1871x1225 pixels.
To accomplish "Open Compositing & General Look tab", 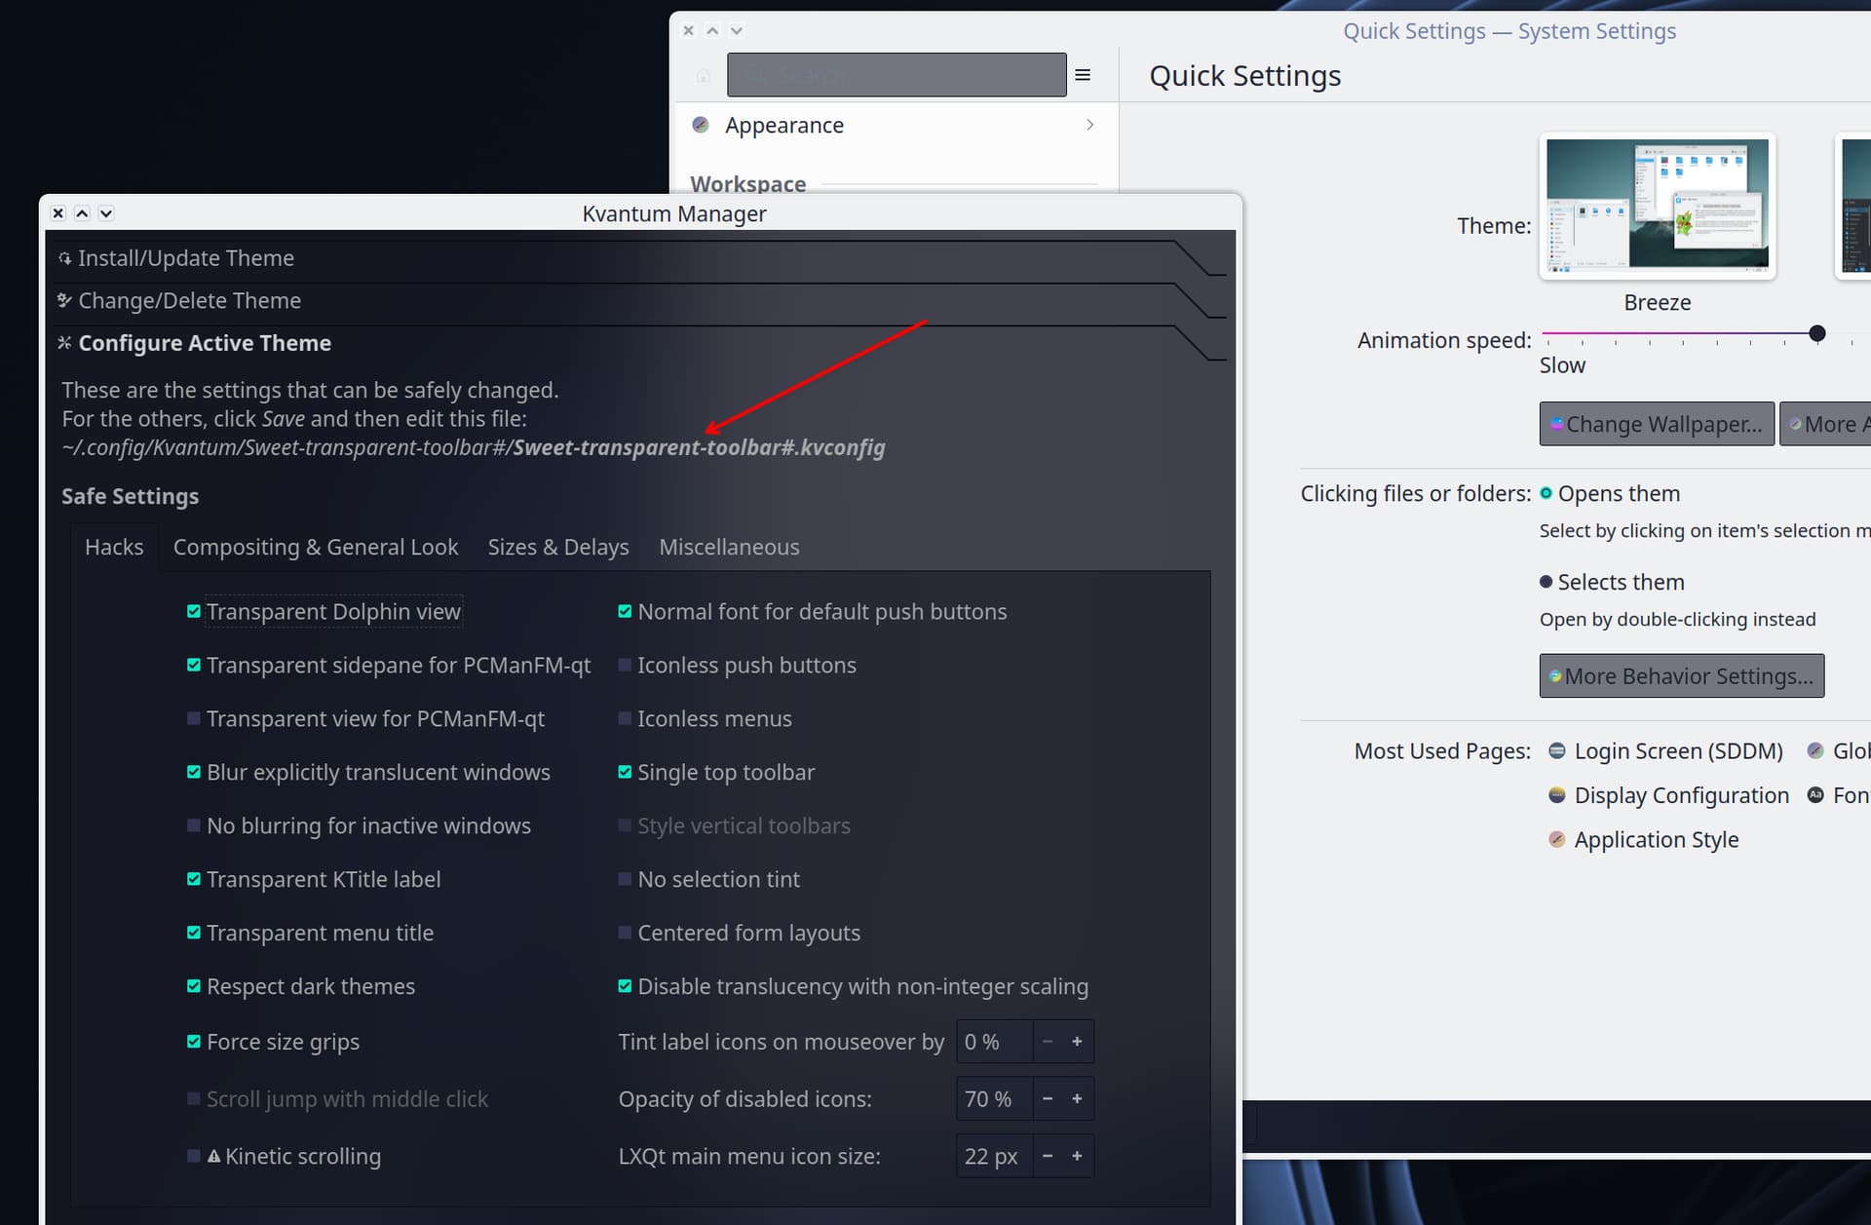I will 316,547.
